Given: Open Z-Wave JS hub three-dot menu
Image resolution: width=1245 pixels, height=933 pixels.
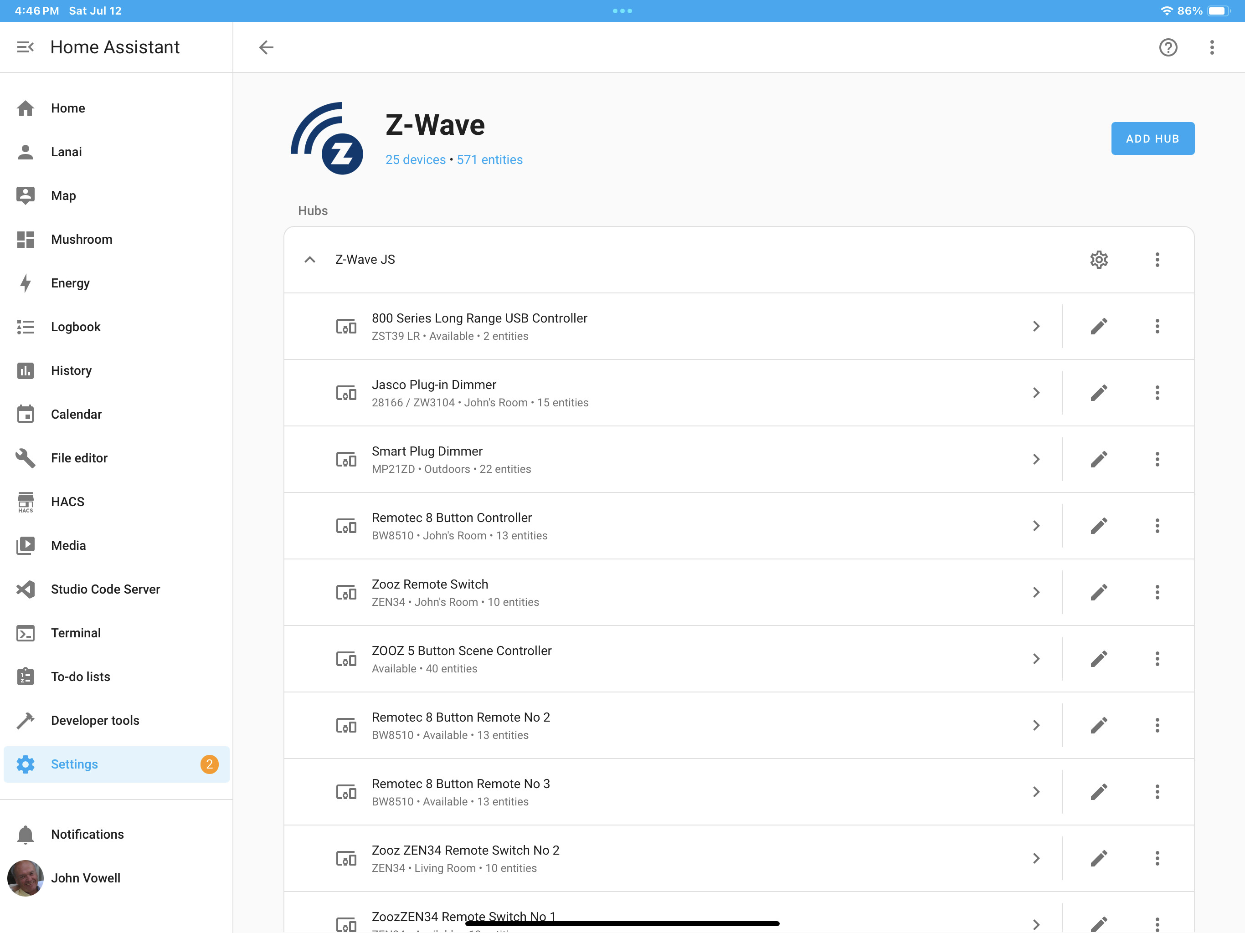Looking at the screenshot, I should [1157, 259].
